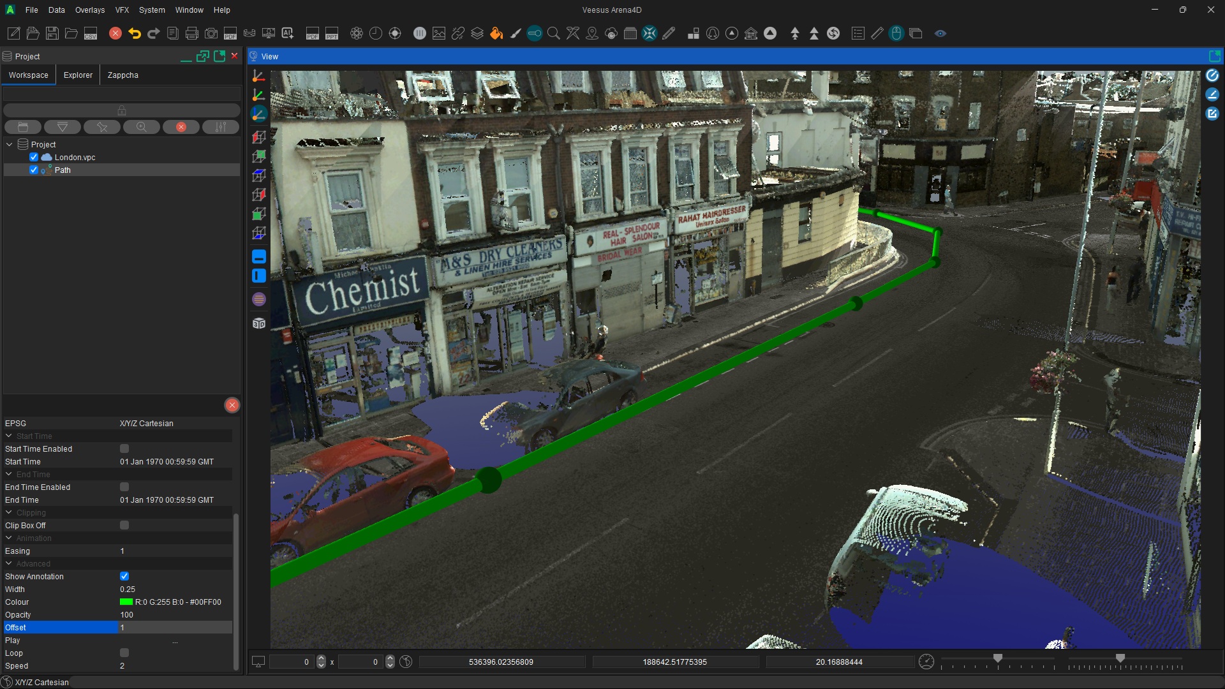This screenshot has height=689, width=1225.
Task: Click the left timeline slider handle
Action: [x=998, y=658]
